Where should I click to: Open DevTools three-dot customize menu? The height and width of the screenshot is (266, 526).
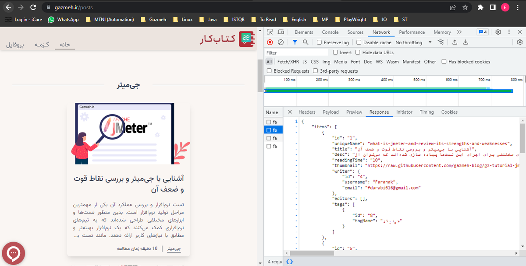[509, 32]
